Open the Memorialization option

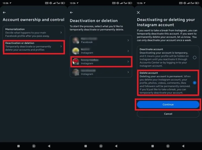click(32, 33)
